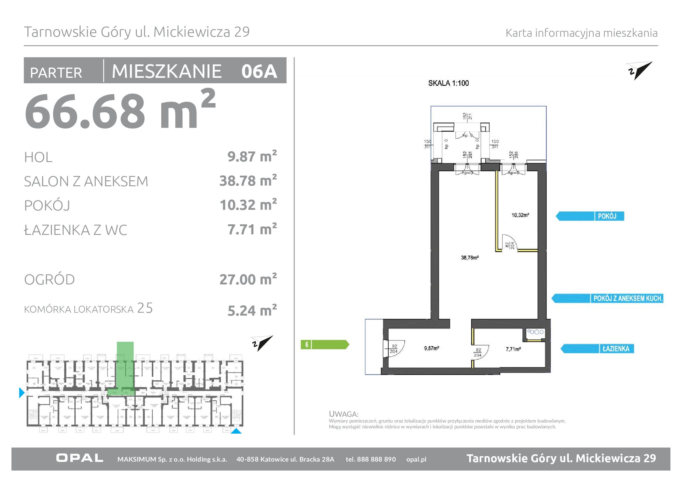Click the 9,87m² hall label in floorplan
This screenshot has height=482, width=682.
pos(432,348)
